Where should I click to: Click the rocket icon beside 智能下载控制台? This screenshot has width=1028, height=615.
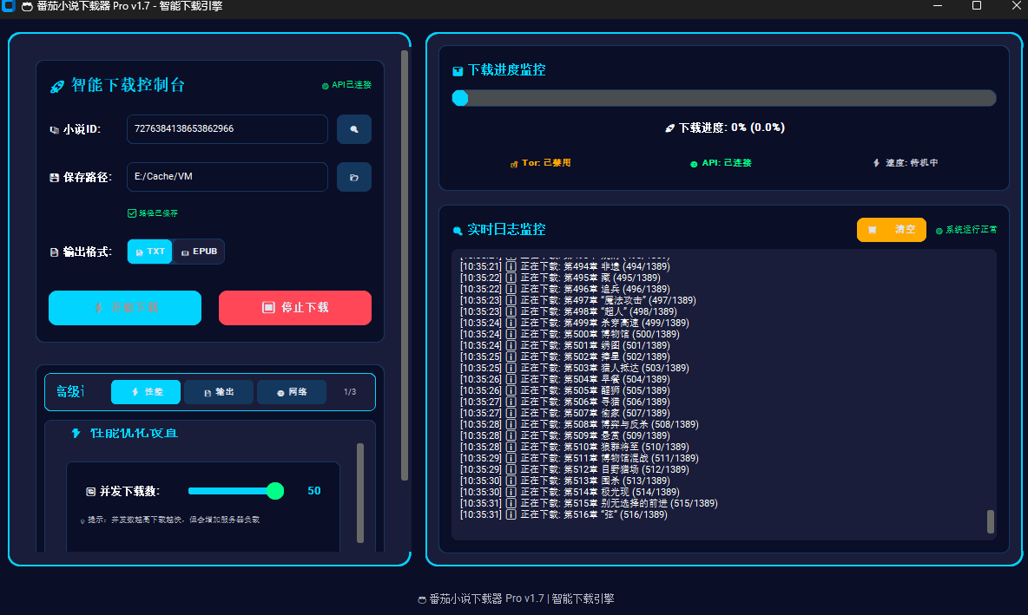click(57, 86)
